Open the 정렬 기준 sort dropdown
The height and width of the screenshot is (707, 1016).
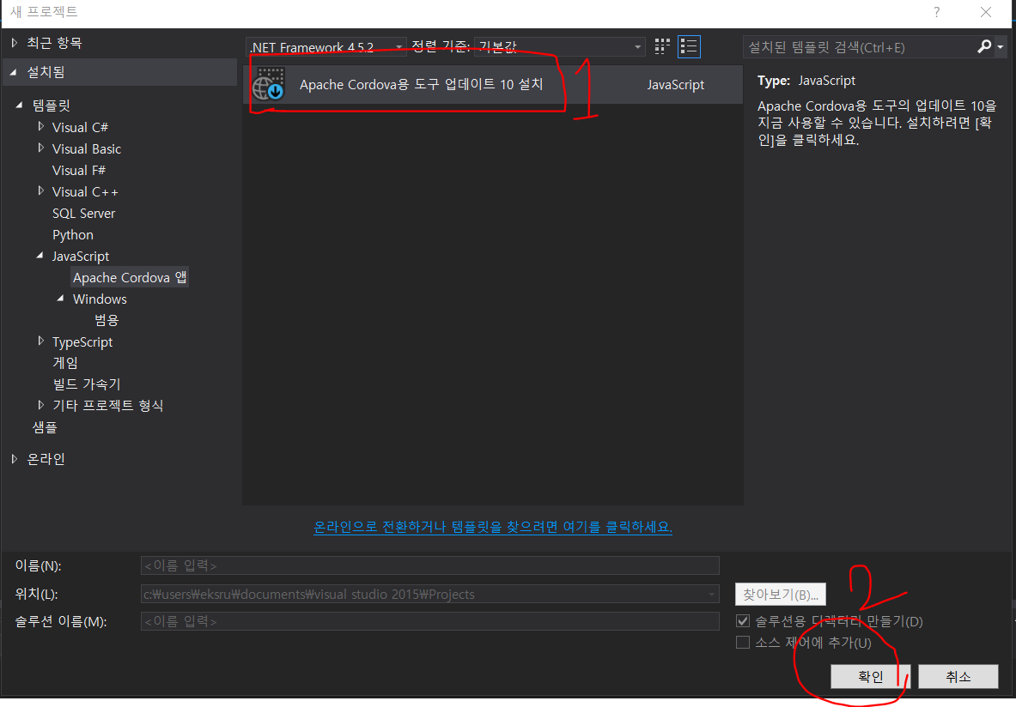(636, 47)
